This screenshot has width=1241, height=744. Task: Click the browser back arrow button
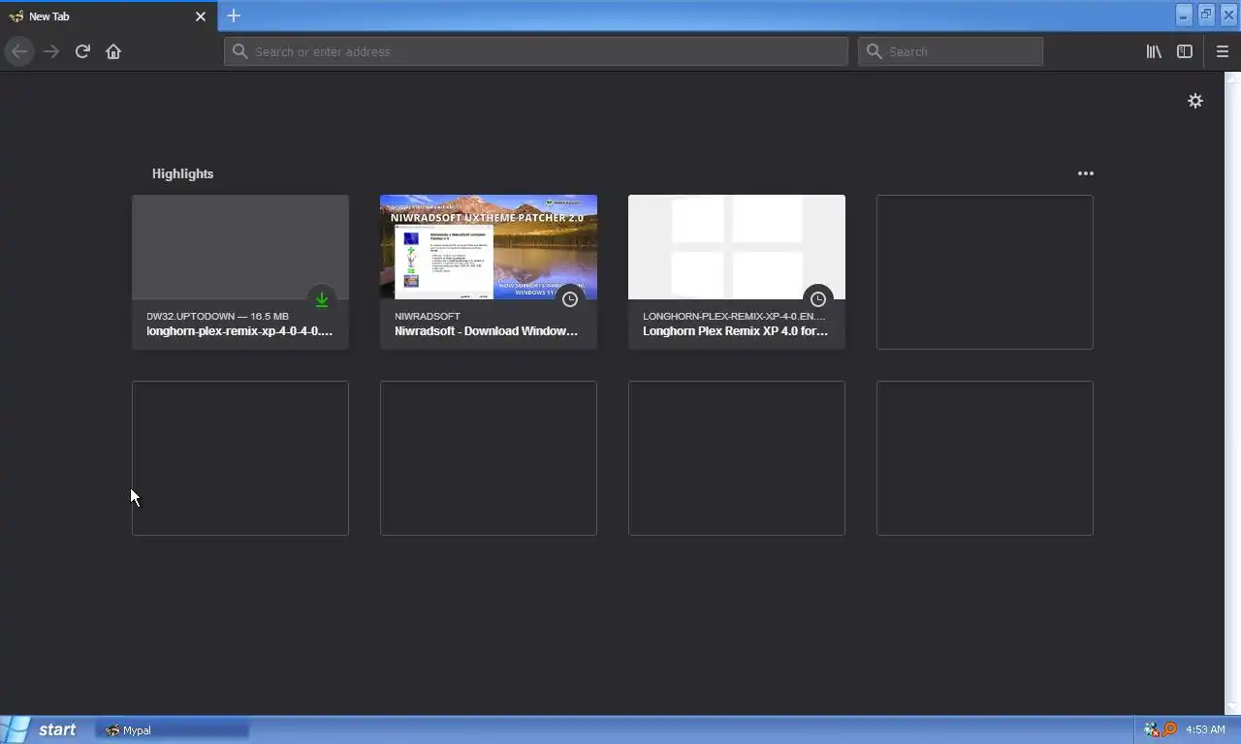tap(19, 51)
